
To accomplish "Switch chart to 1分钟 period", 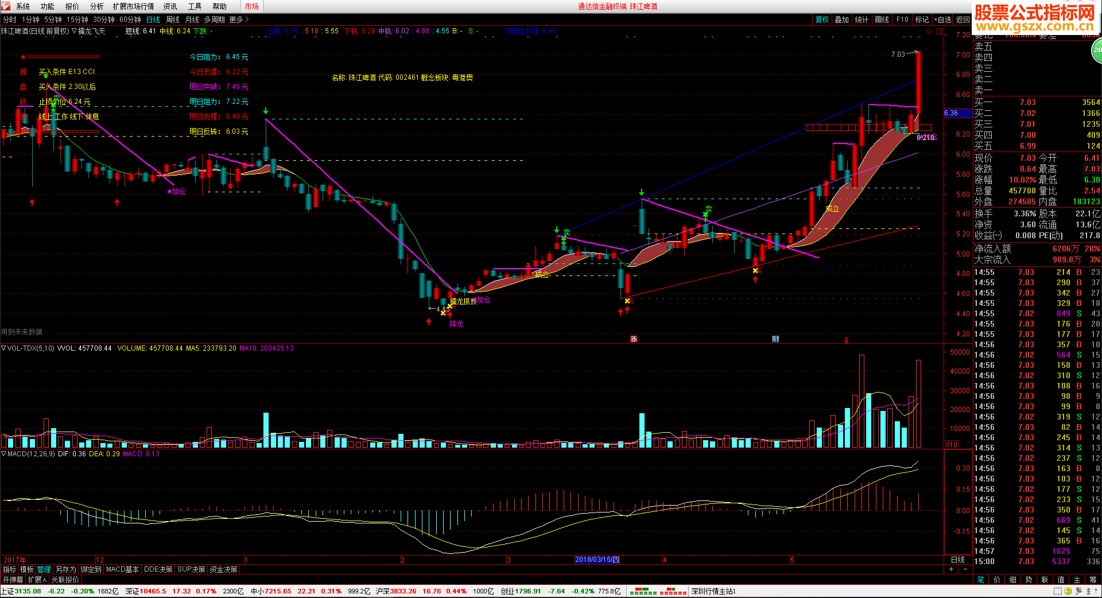I will [x=31, y=20].
